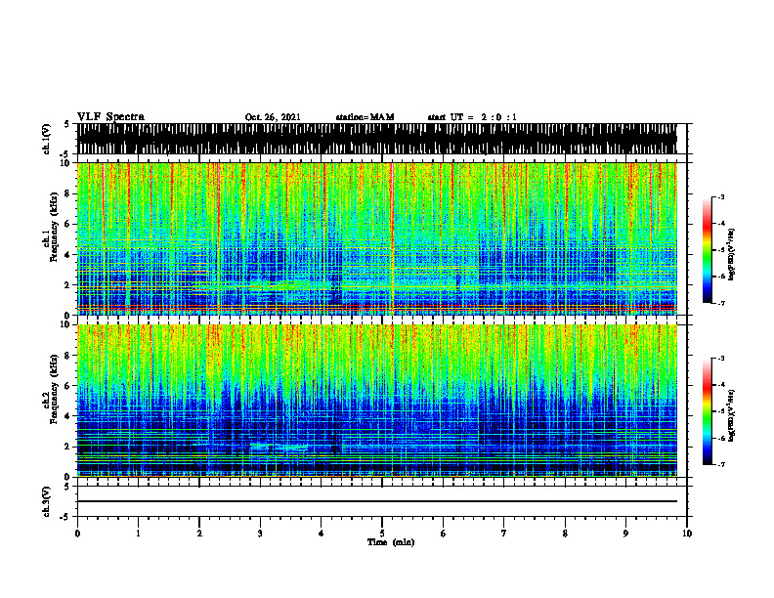The image size is (774, 598).
Task: Click the "-3" tick on upper color bar
Action: pos(721,197)
